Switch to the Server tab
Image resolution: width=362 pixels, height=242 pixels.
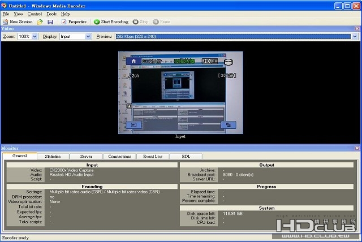pos(86,157)
